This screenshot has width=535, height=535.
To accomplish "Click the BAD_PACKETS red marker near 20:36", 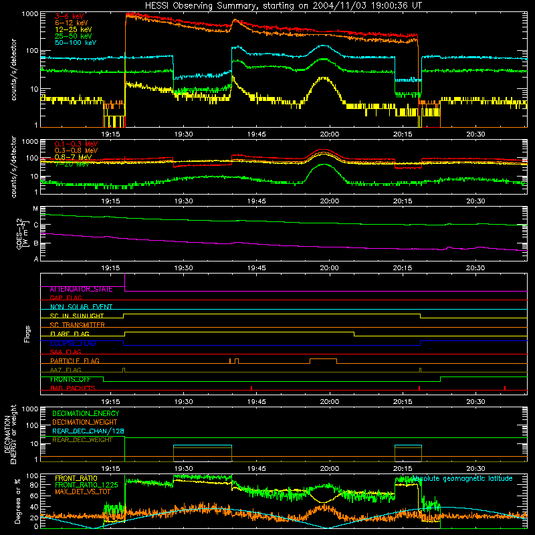I will click(505, 388).
